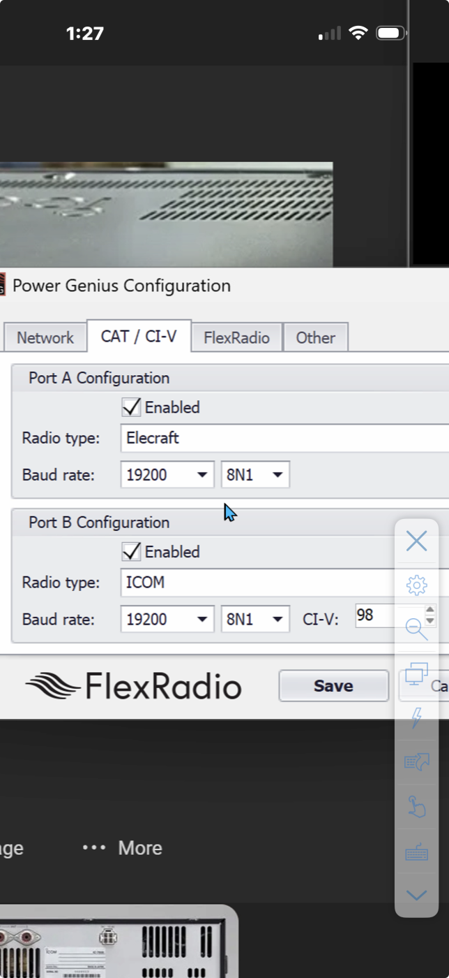Collapse toolbar with bottom chevron
The image size is (449, 978).
[x=416, y=895]
